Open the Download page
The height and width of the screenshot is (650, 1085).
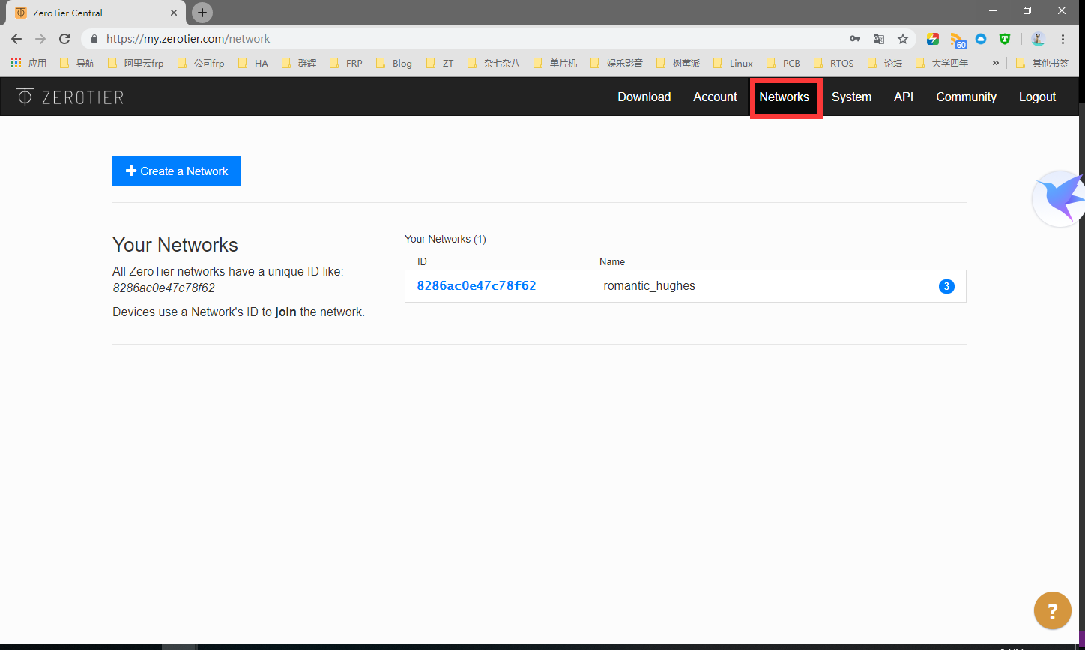(644, 97)
